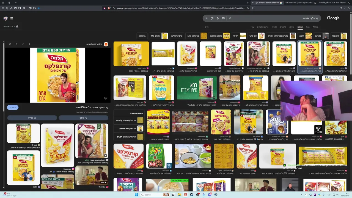Open on-screen keyboard input tool
This screenshot has height=198, width=352.
tap(223, 18)
